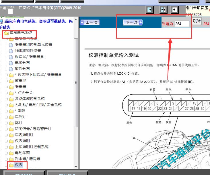Select the highlighted 仪表 tree item
The image size is (210, 175).
tap(19, 165)
